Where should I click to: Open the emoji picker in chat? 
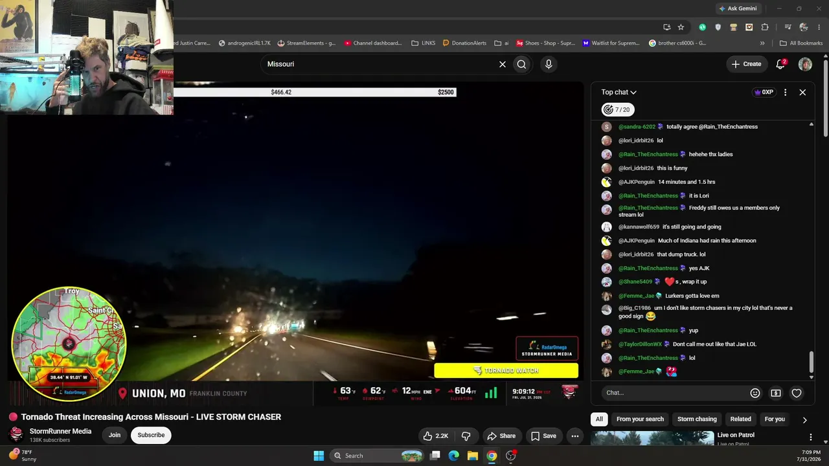(x=755, y=393)
